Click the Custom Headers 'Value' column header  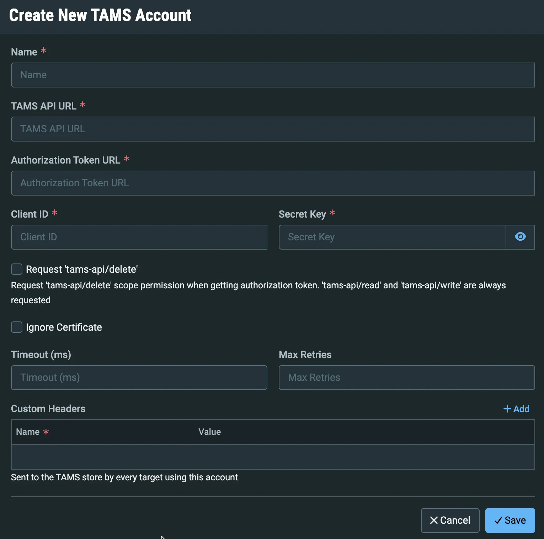[210, 432]
